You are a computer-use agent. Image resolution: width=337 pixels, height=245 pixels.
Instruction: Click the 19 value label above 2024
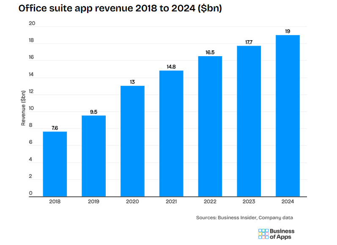pos(288,31)
